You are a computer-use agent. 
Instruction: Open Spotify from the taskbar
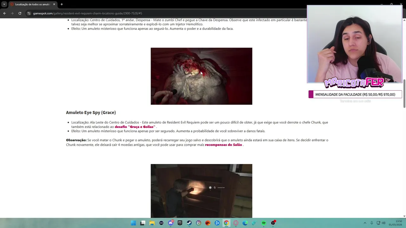coord(264,223)
